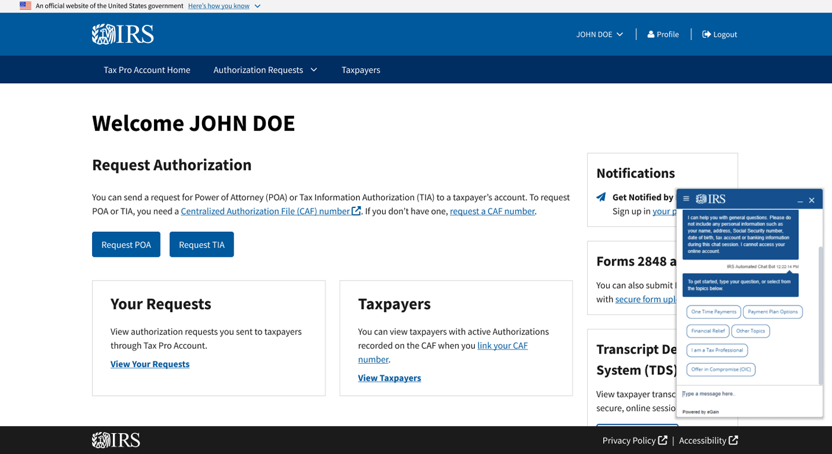832x454 pixels.
Task: Open Centralized Authorization File (CAF) number link
Action: coord(271,211)
